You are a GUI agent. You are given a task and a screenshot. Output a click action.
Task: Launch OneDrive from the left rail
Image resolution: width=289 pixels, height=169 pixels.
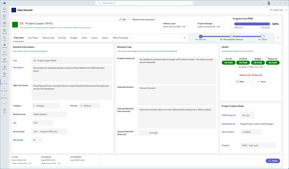(x=4, y=53)
